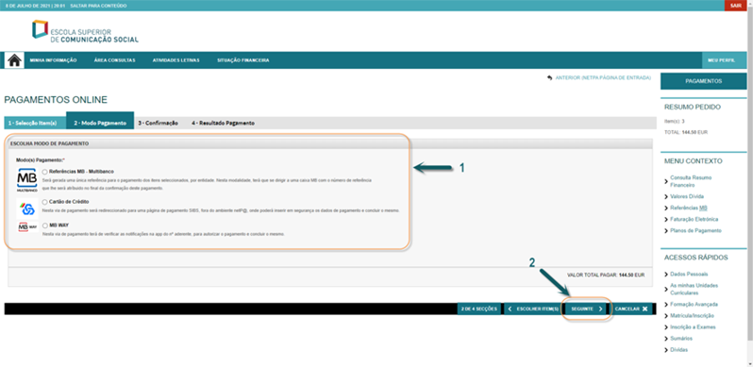Open Inscrição a Exames link
Screen dimensions: 753x367
(693, 327)
